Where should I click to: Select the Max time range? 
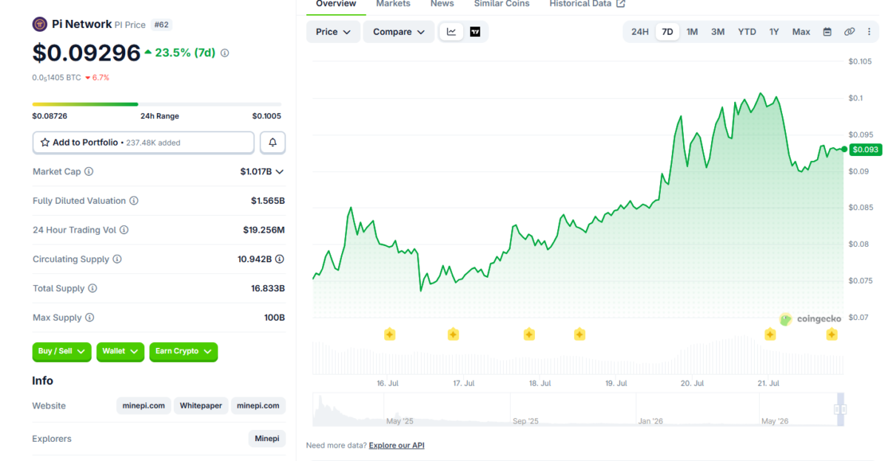(x=801, y=32)
